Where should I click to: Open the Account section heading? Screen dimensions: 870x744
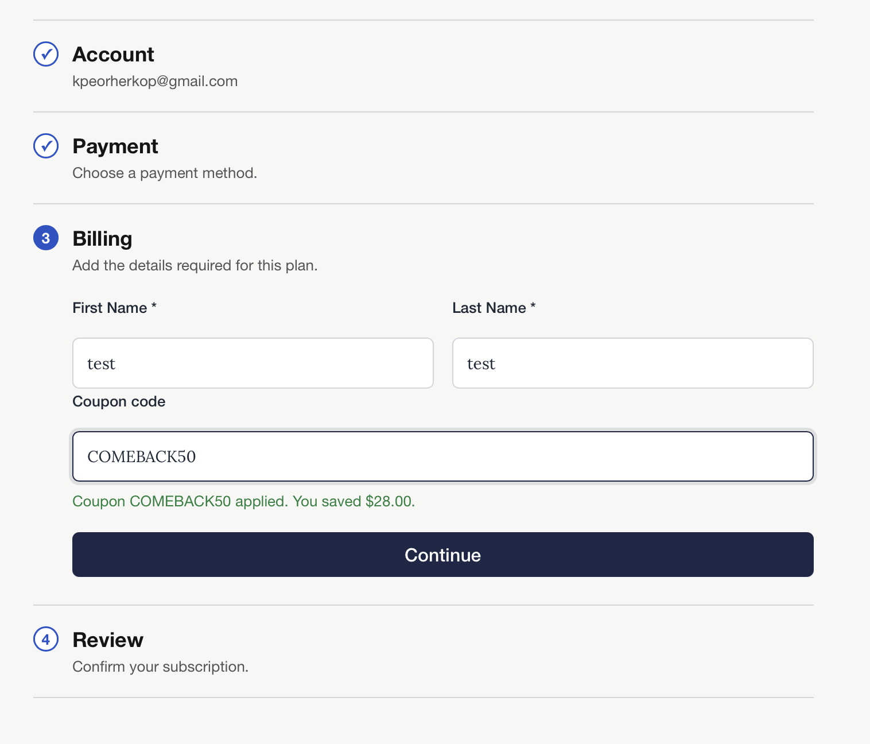(113, 55)
